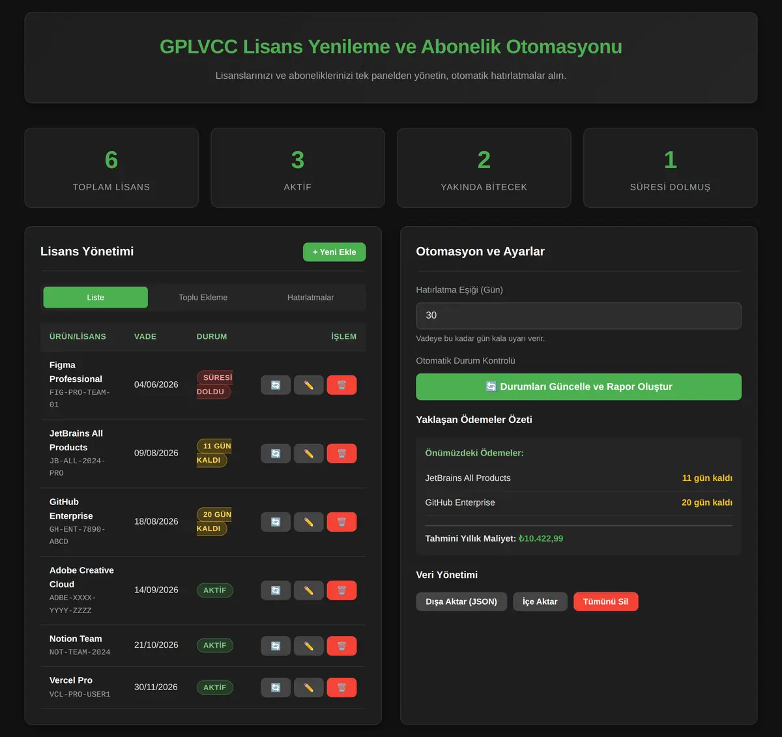Renew the JetBrains All Products license
This screenshot has height=737, width=782.
tap(276, 454)
